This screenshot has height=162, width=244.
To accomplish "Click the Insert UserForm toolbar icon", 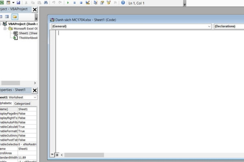I will (x=8, y=2).
